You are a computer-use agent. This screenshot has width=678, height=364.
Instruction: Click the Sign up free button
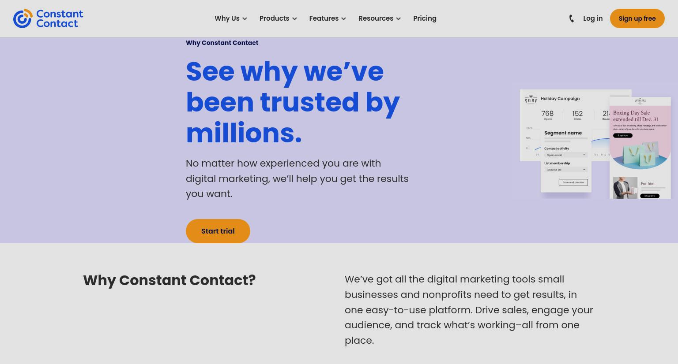click(637, 19)
